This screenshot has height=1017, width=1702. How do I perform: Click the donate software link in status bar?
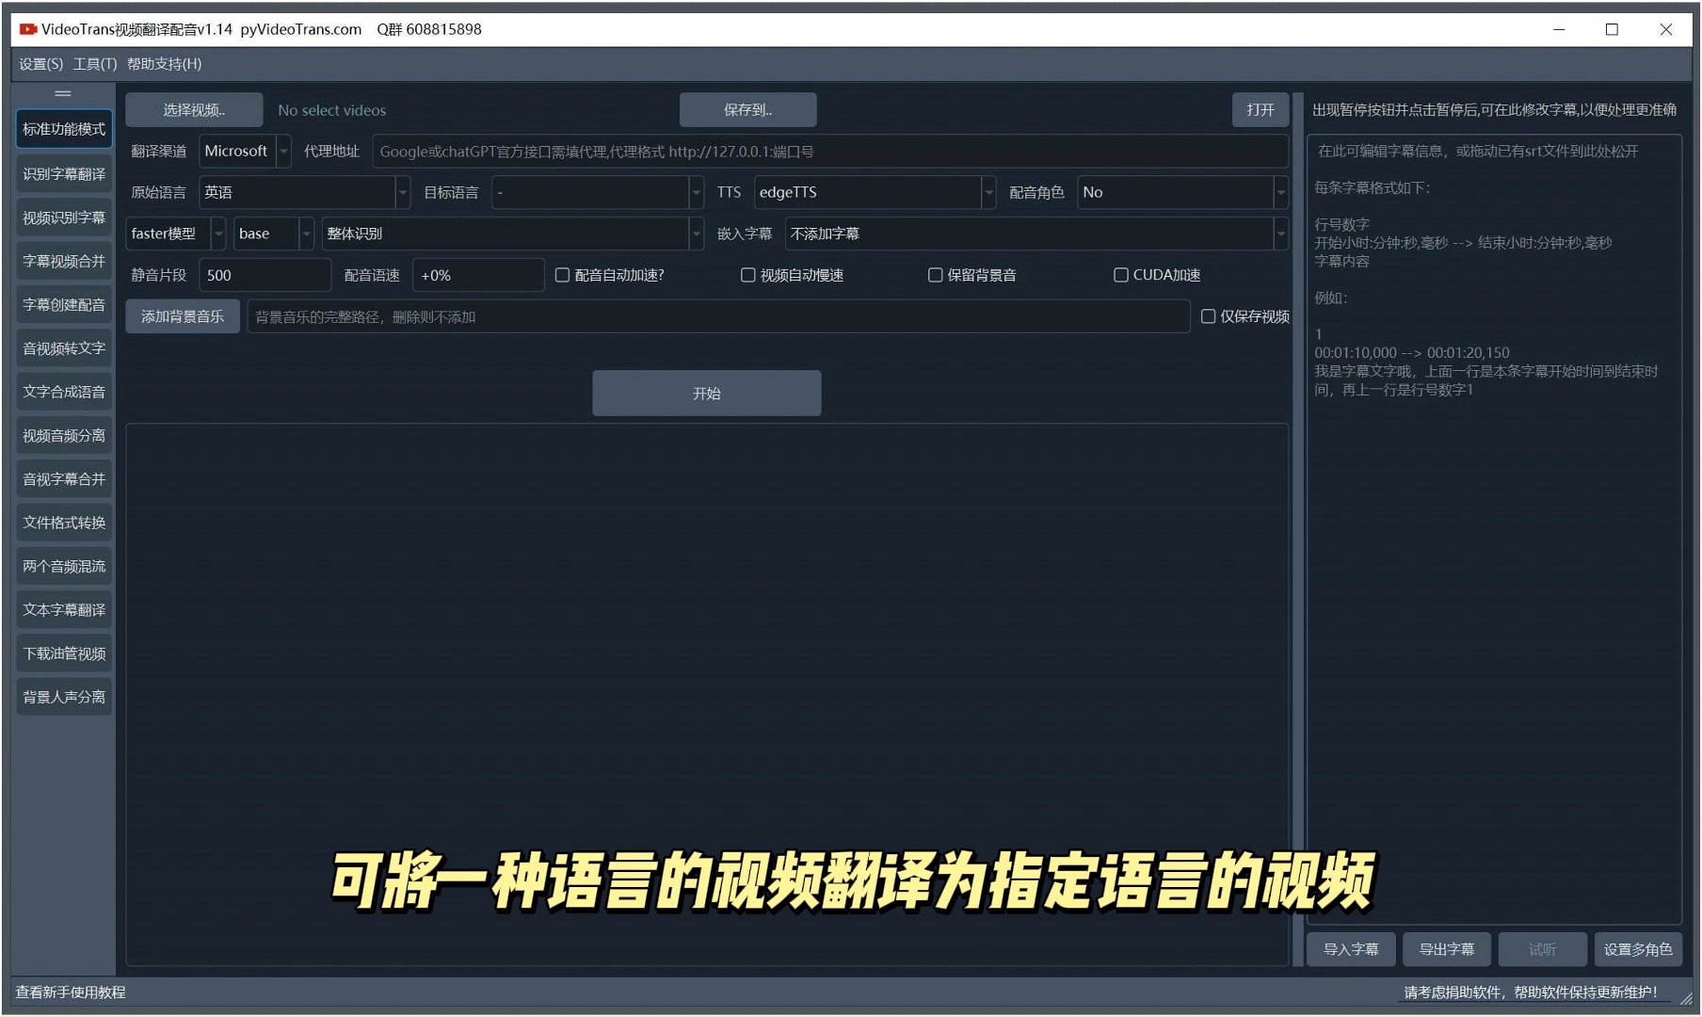click(x=1531, y=993)
